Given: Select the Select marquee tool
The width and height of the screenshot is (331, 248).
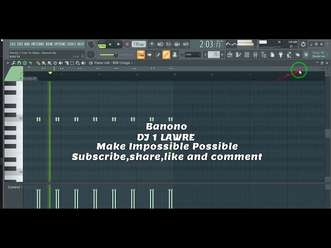Looking at the screenshot, I should coord(72,63).
